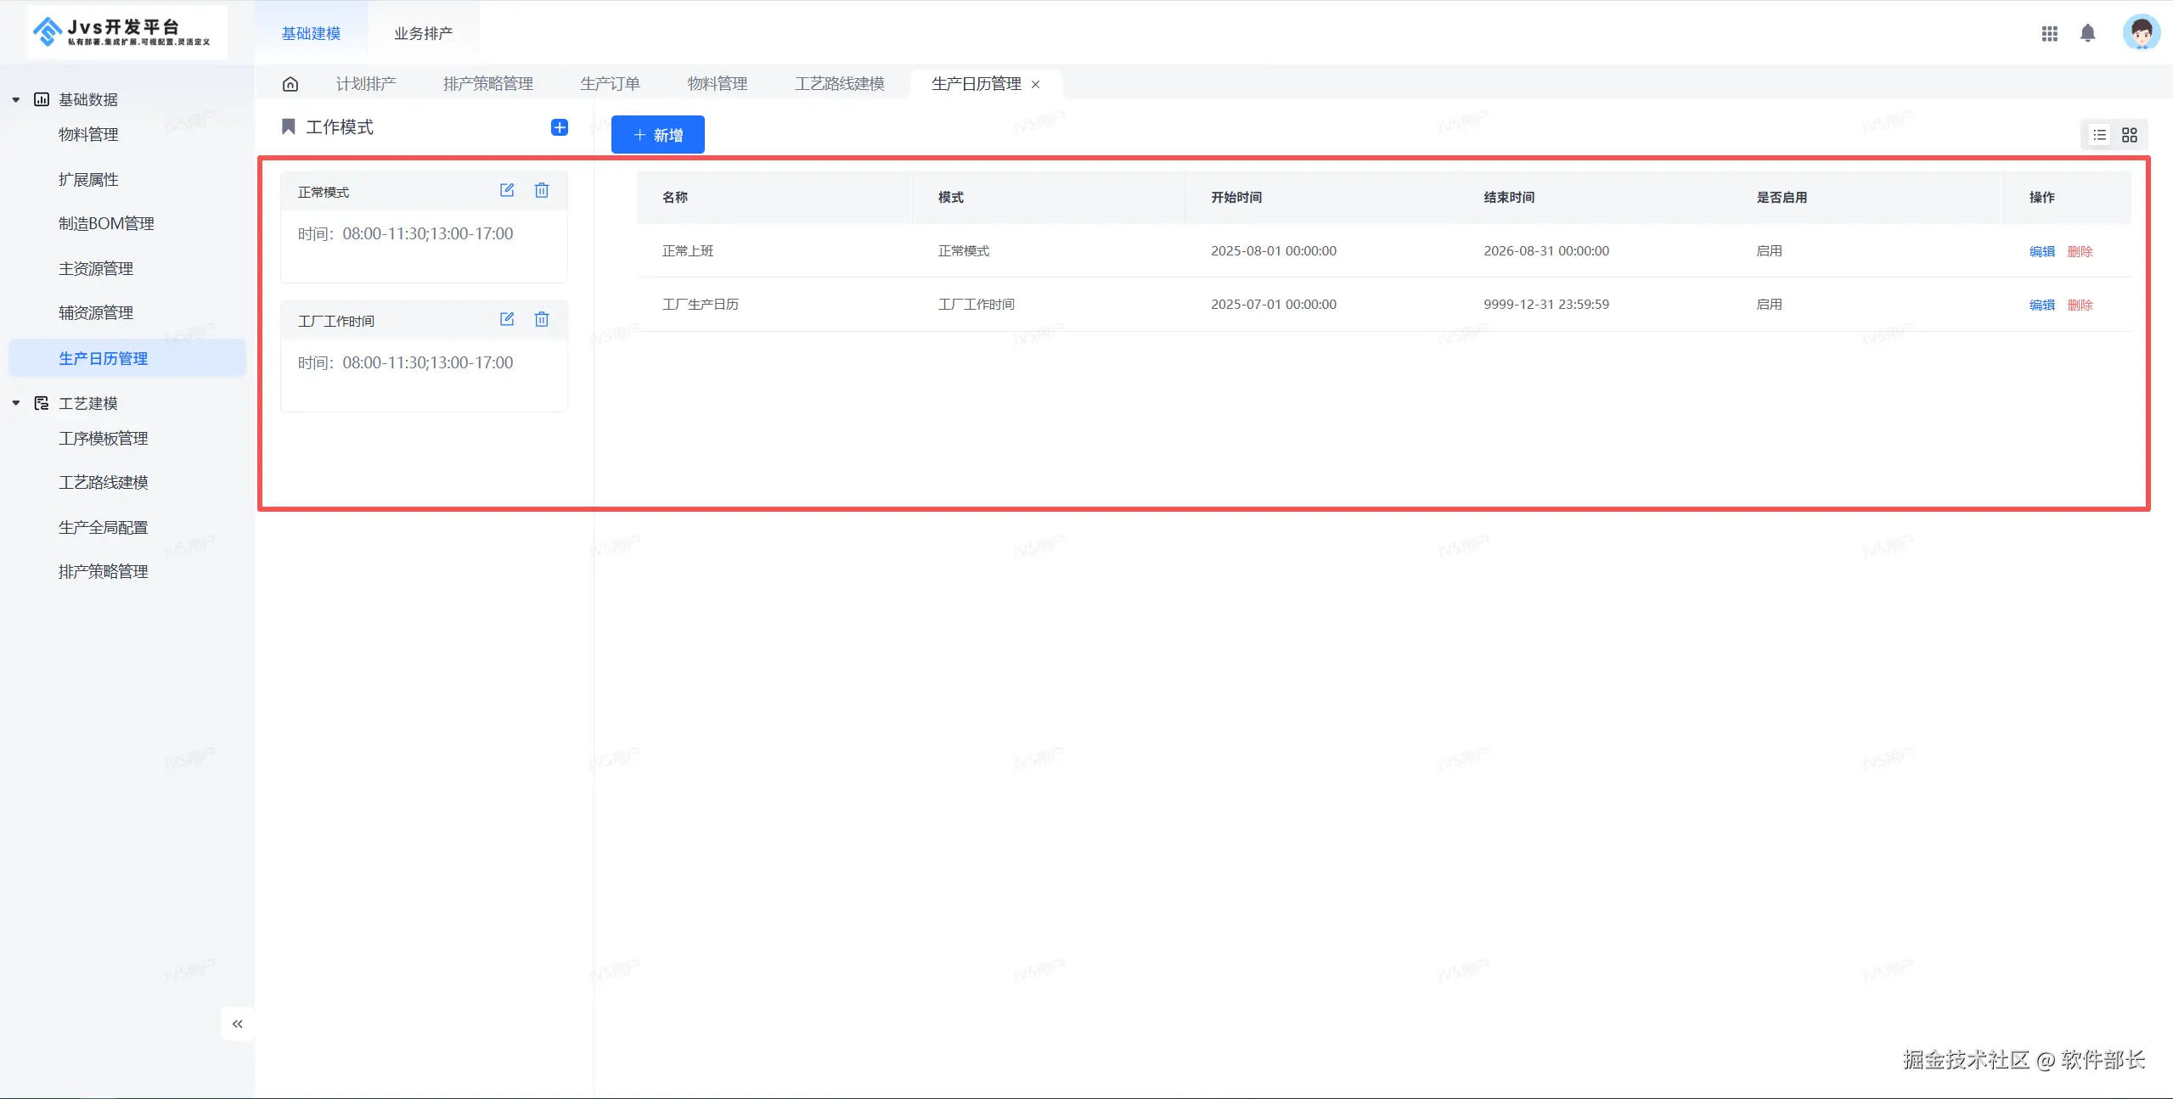Viewport: 2173px width, 1099px height.
Task: Collapse the sidebar with double-chevron
Action: [238, 1023]
